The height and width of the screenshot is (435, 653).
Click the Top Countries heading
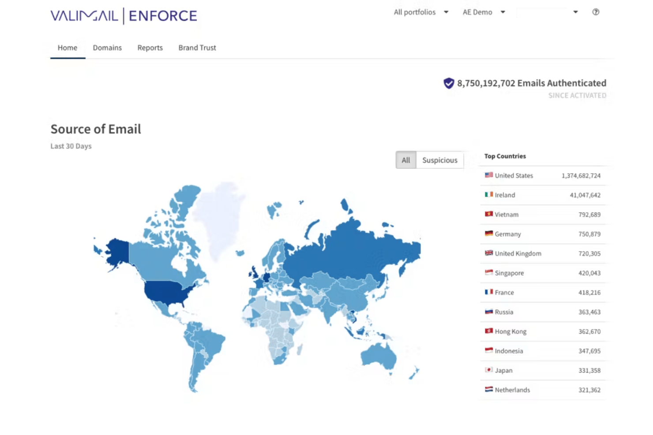505,156
